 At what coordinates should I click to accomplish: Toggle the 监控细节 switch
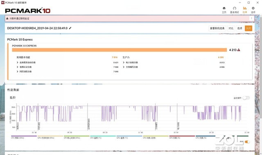point(246,98)
